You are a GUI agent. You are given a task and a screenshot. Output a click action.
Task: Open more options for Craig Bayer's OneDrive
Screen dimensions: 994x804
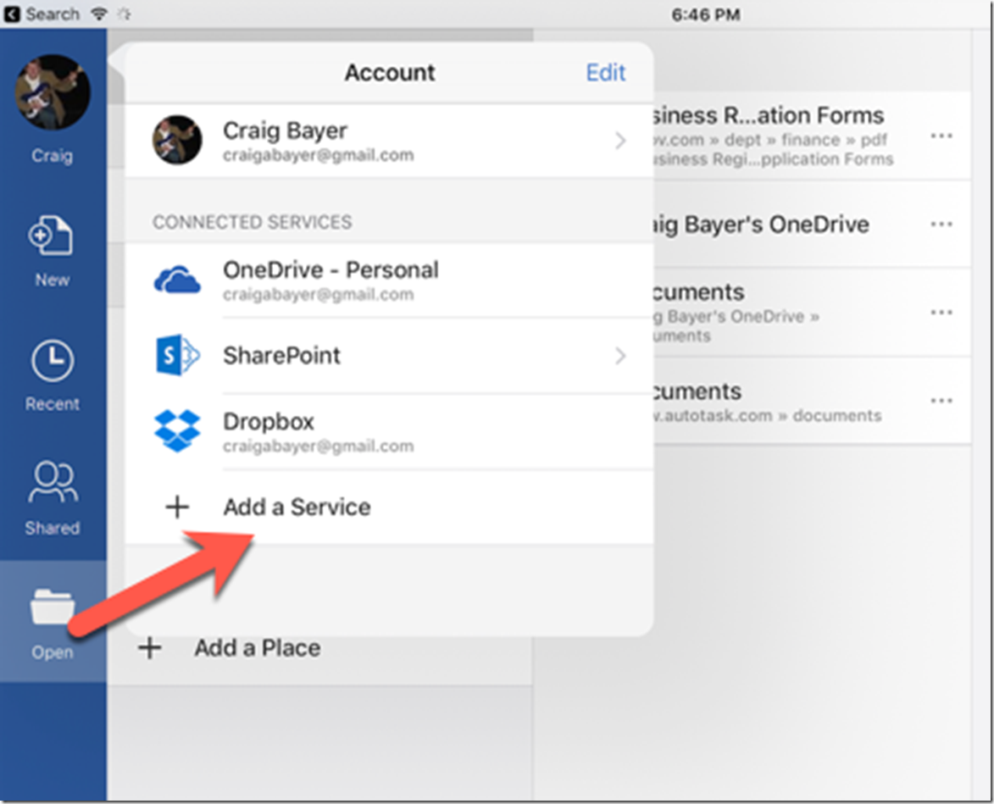pos(941,225)
